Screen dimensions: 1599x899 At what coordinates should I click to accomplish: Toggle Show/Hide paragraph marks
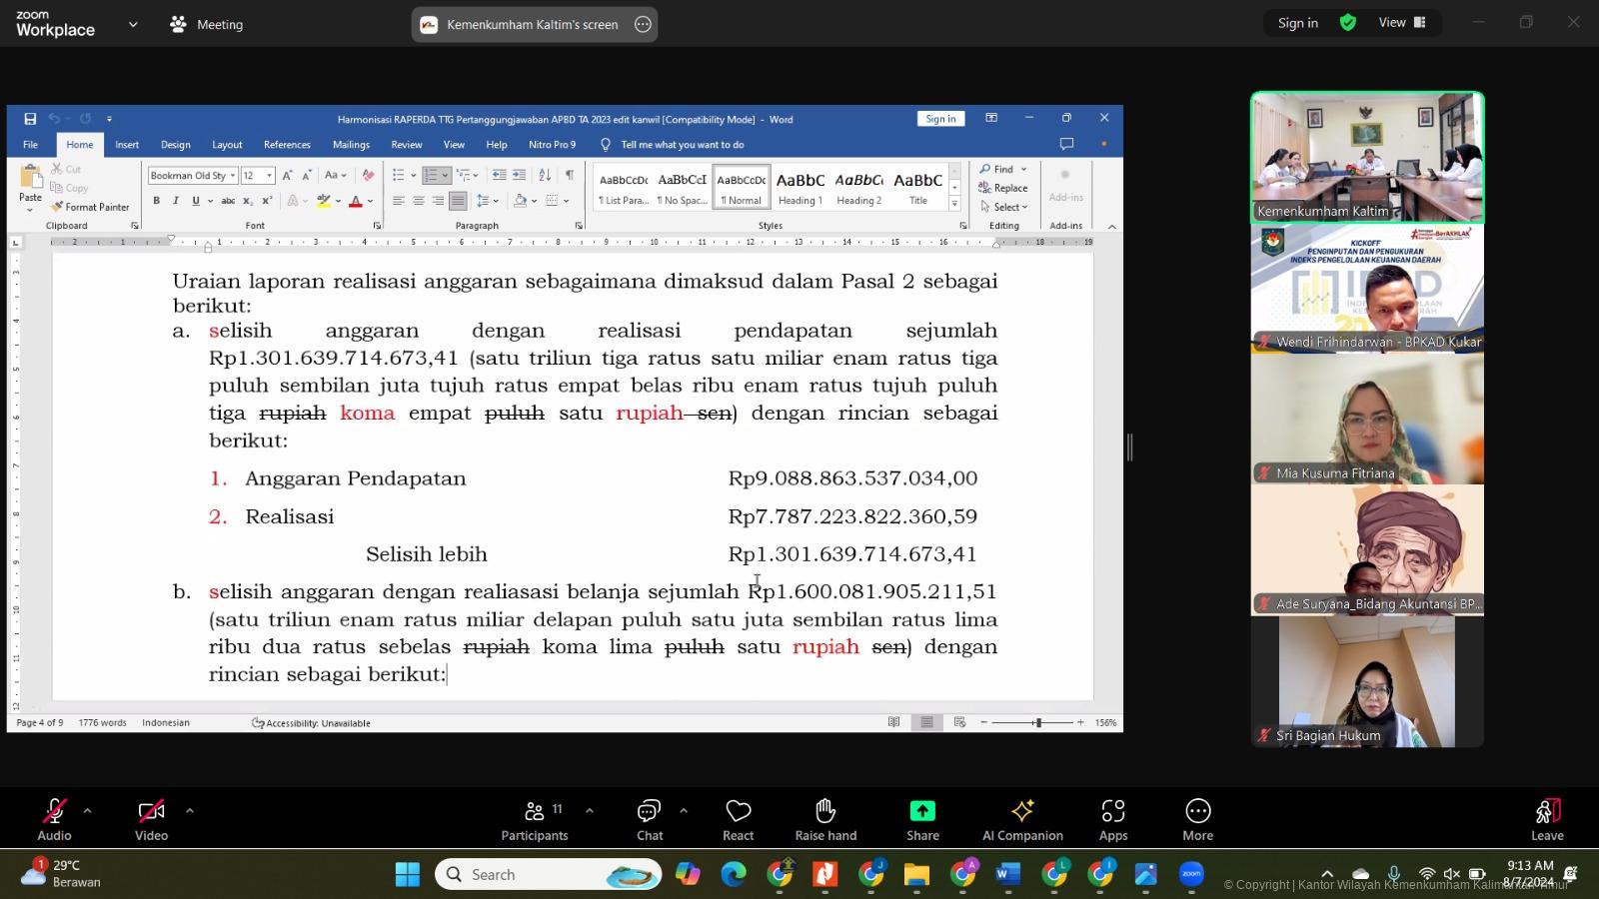point(570,175)
